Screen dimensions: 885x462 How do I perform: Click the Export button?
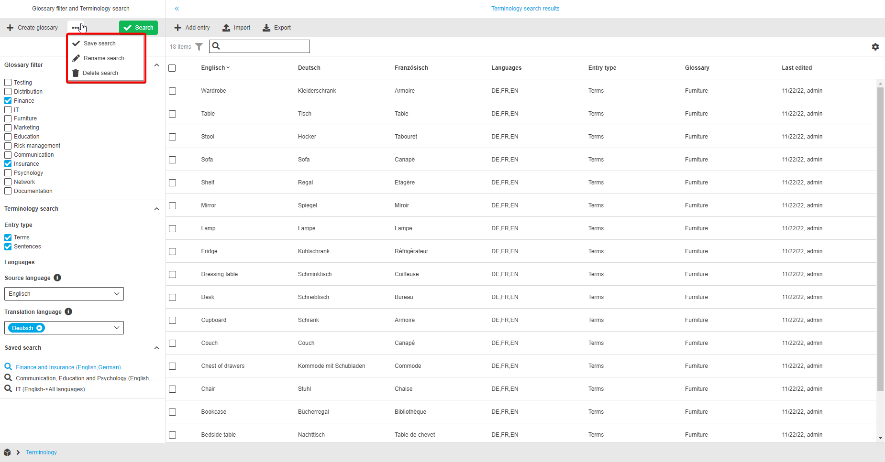[x=277, y=28]
